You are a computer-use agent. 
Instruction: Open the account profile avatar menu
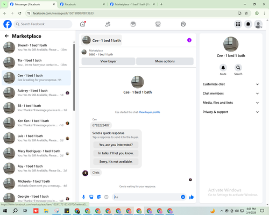coord(258,24)
